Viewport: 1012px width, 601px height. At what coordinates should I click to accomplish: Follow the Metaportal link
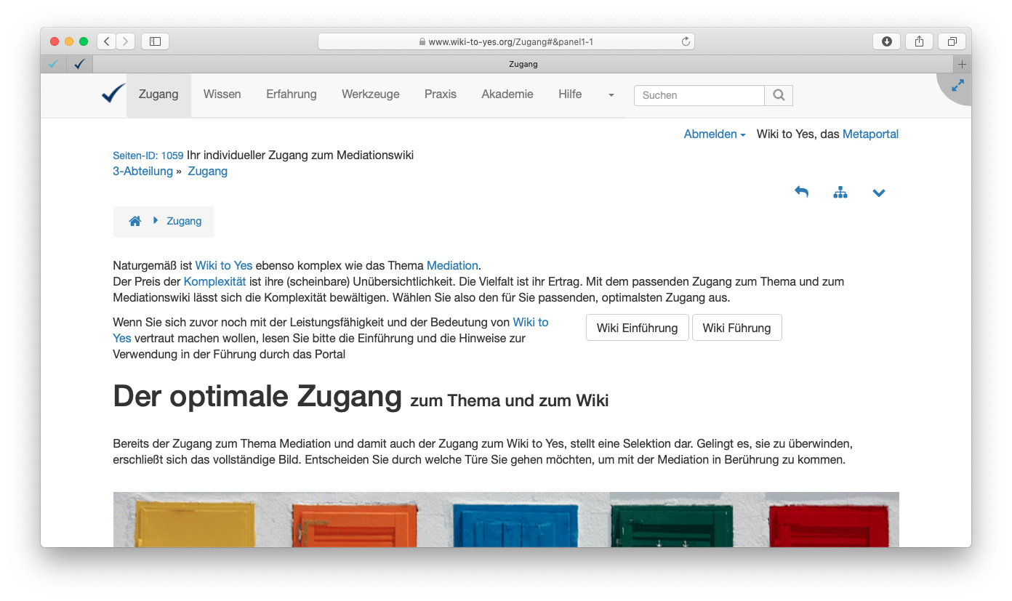click(870, 134)
